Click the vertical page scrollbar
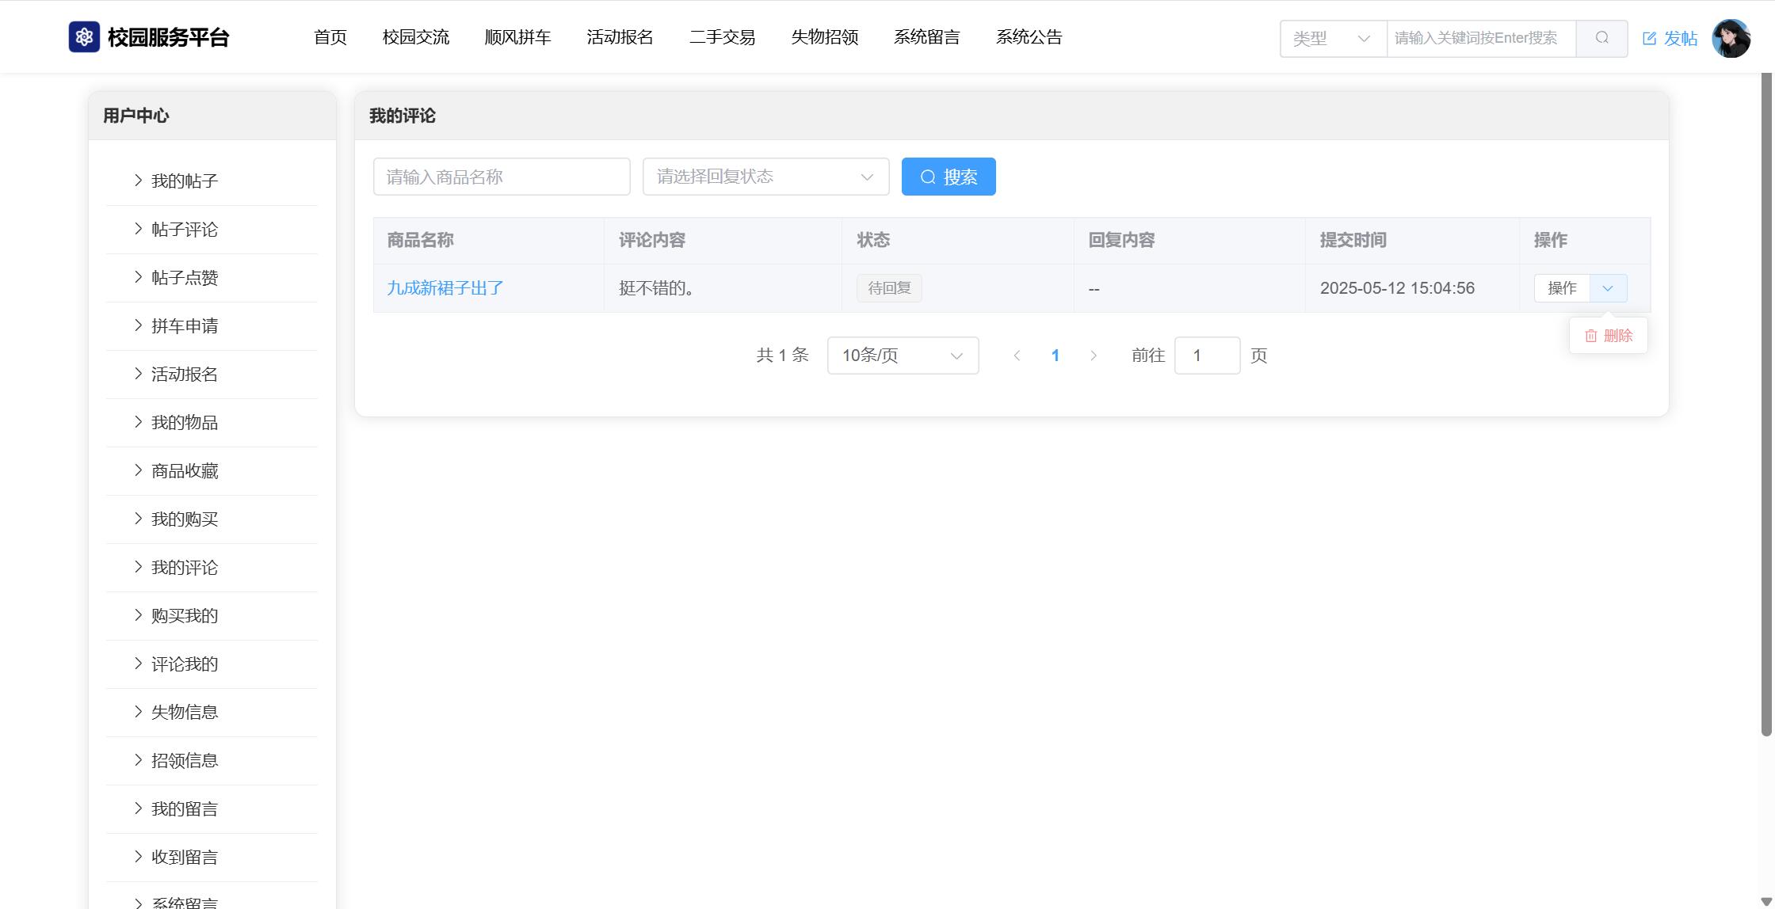 [x=1765, y=404]
